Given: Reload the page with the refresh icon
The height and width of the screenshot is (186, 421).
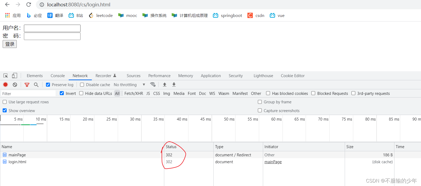Looking at the screenshot, I should coord(29,5).
